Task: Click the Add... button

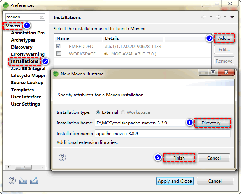Action: tap(224, 38)
